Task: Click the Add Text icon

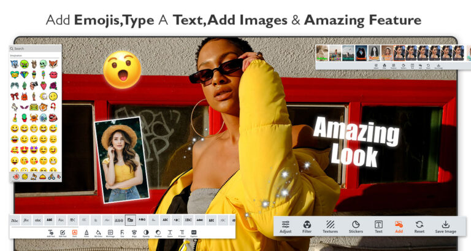Action: click(x=51, y=233)
